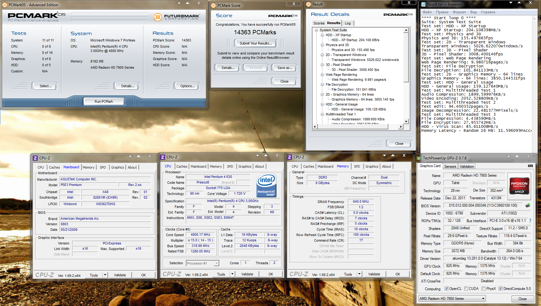This screenshot has width=541, height=306.
Task: Click the Futuremark Corporation logo in PCMark05
Action: [177, 17]
